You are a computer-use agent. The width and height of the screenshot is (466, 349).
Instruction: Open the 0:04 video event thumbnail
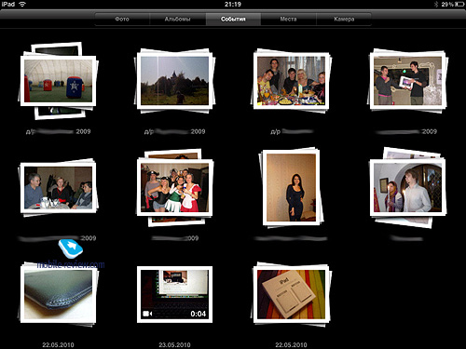click(174, 294)
